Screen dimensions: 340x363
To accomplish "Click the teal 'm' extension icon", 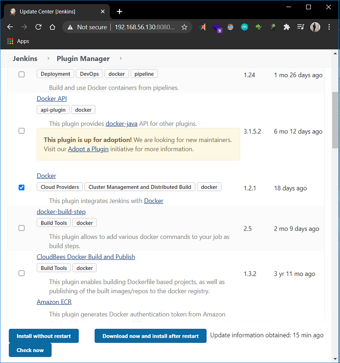I will click(x=244, y=27).
